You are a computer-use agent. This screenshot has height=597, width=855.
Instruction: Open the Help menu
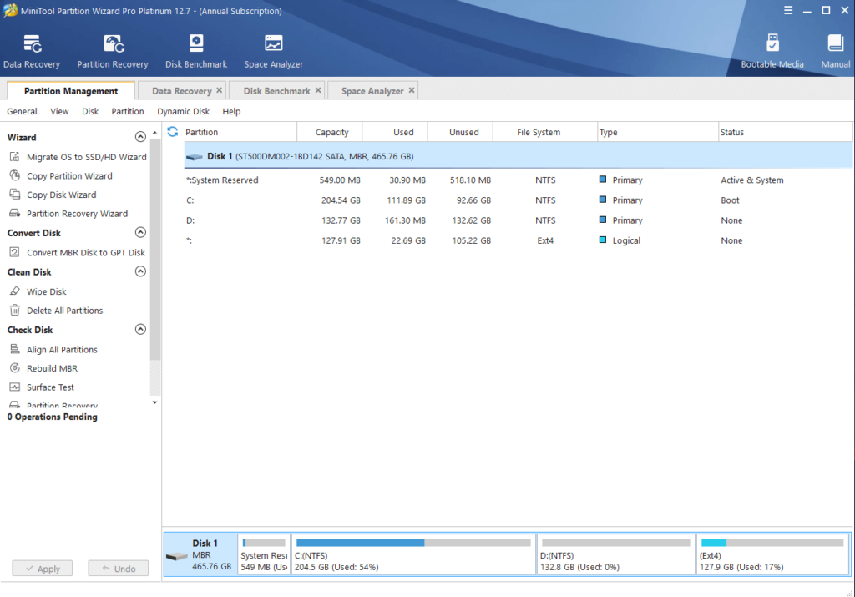[231, 111]
